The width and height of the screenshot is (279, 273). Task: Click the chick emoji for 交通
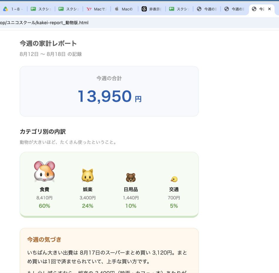(174, 179)
